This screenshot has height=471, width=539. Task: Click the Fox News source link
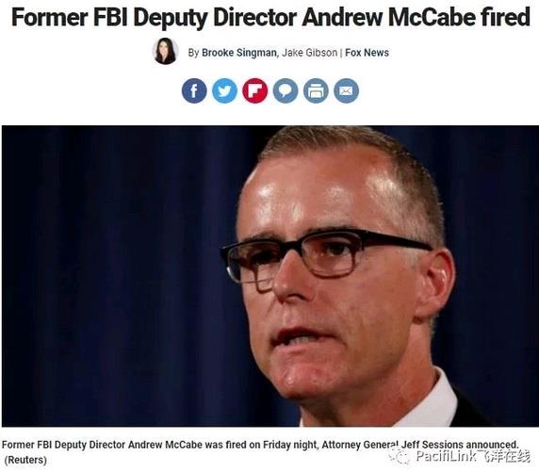click(x=367, y=53)
